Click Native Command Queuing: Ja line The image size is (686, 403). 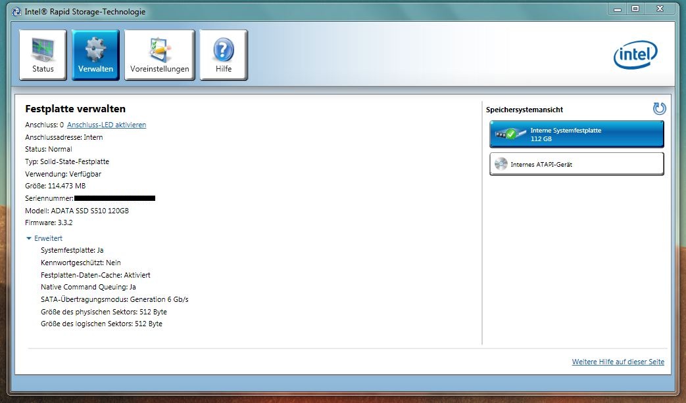pyautogui.click(x=88, y=287)
